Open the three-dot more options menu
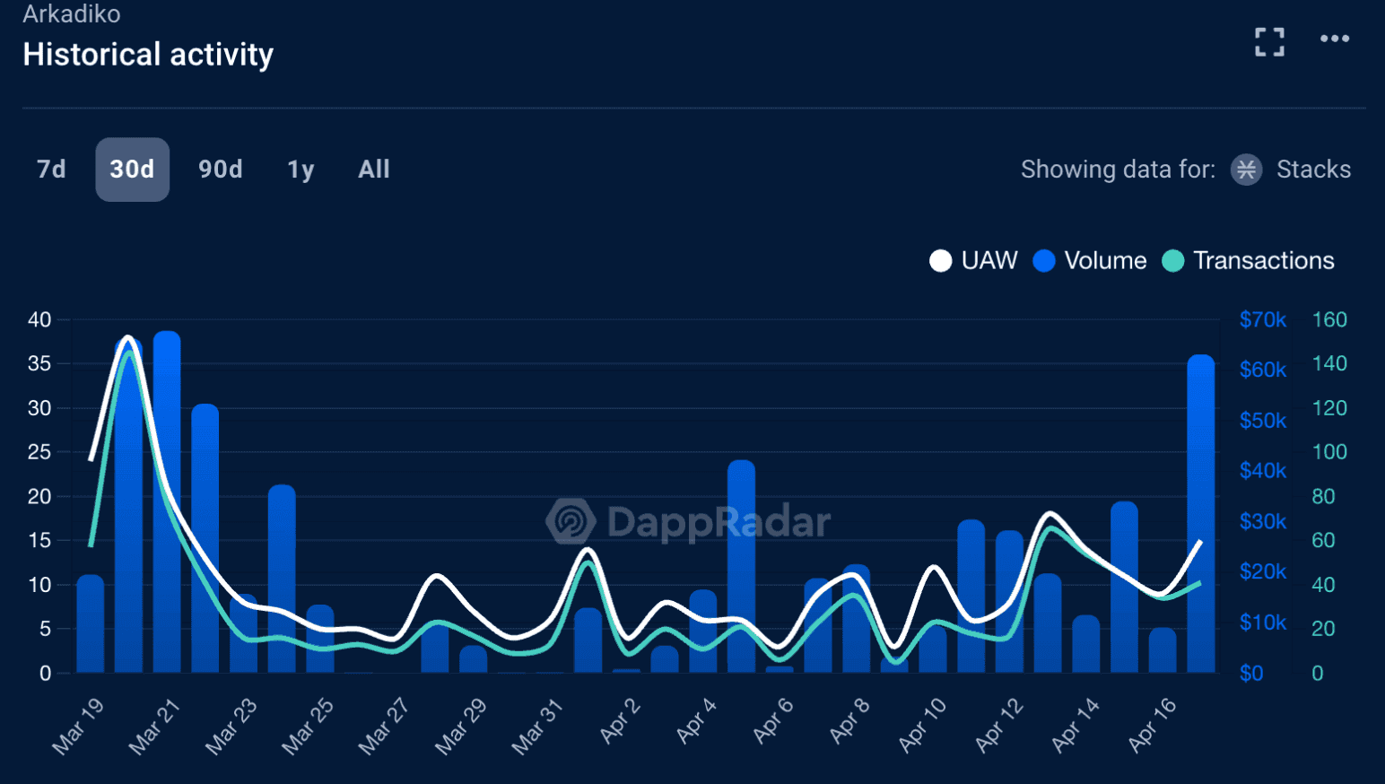 tap(1335, 39)
